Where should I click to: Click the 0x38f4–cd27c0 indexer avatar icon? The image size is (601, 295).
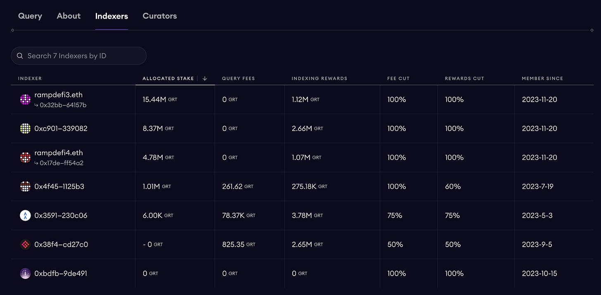click(x=25, y=244)
